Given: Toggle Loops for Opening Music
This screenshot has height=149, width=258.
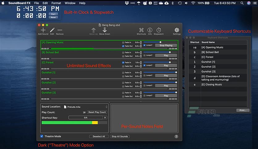Looking at the screenshot, I should [x=144, y=45].
